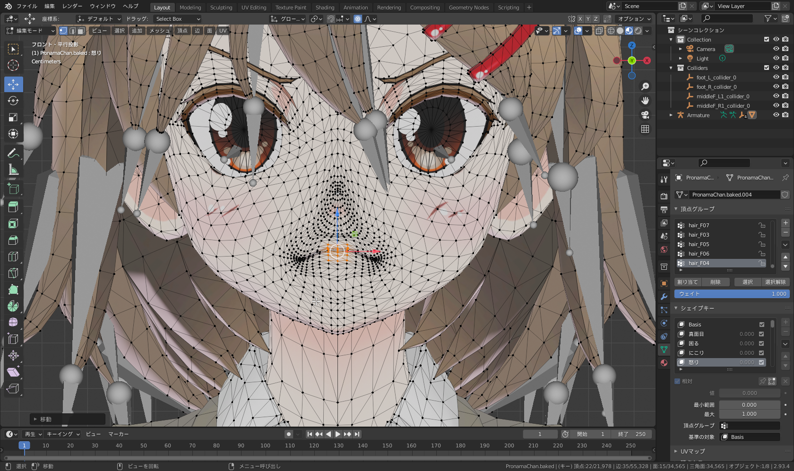The image size is (794, 471).
Task: Expand the Camera item in the outliner
Action: (681, 49)
